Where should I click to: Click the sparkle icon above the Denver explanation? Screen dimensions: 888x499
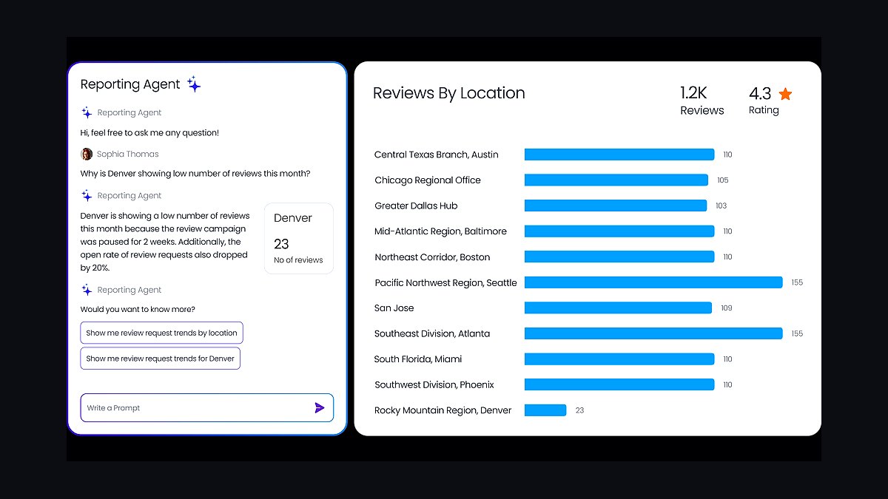pyautogui.click(x=87, y=195)
